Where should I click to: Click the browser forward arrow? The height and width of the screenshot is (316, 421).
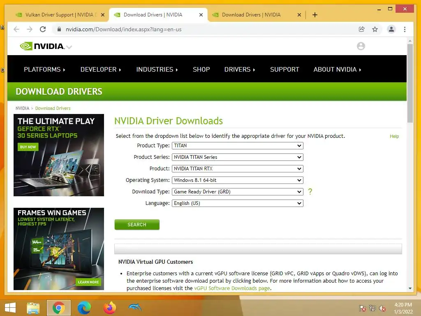30,29
